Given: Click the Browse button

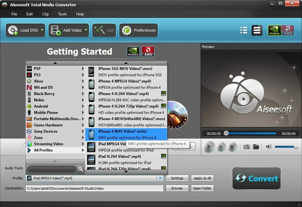Looking at the screenshot, I should 177,188.
